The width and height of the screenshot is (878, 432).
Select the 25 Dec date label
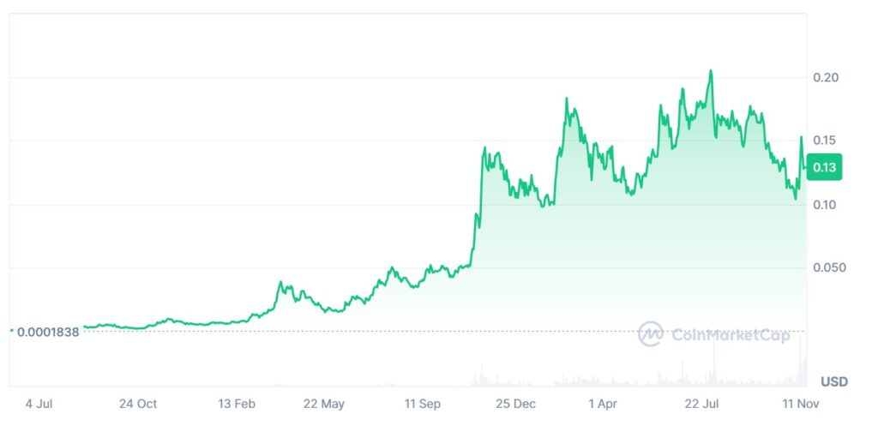click(x=516, y=403)
